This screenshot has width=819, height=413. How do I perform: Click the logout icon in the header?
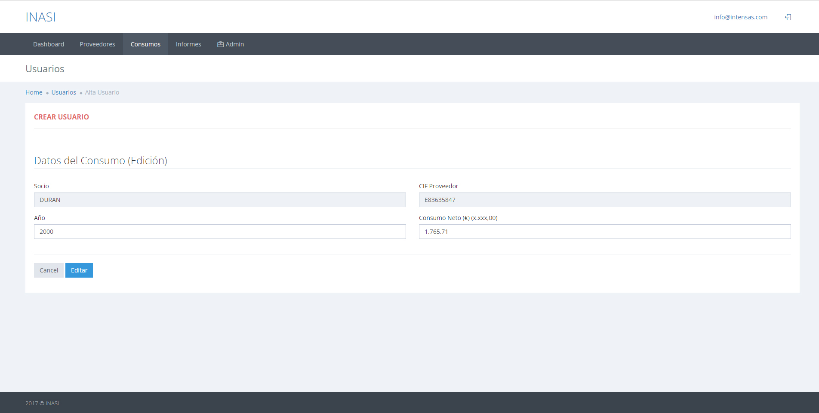[x=788, y=17]
